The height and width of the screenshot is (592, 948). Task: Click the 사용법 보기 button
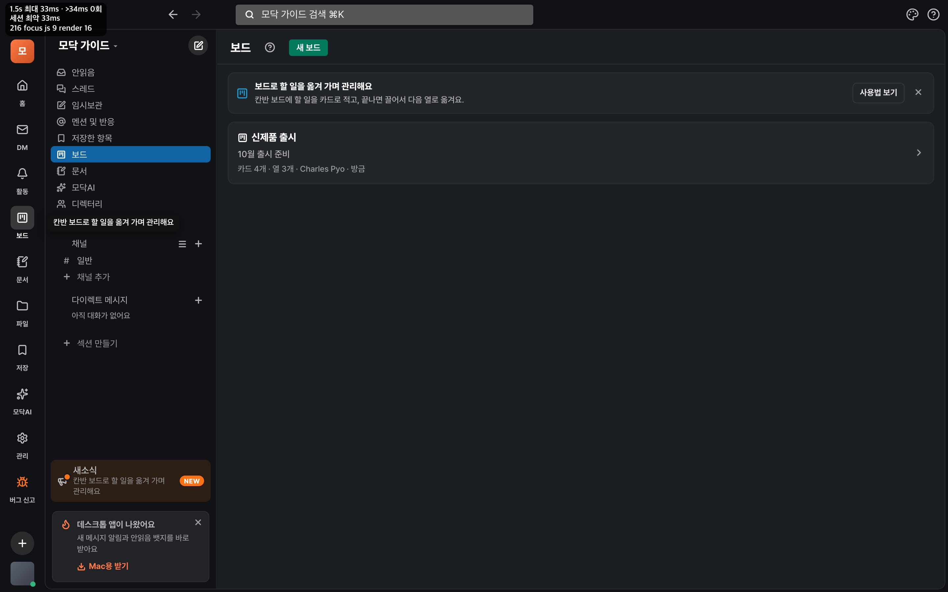[878, 93]
